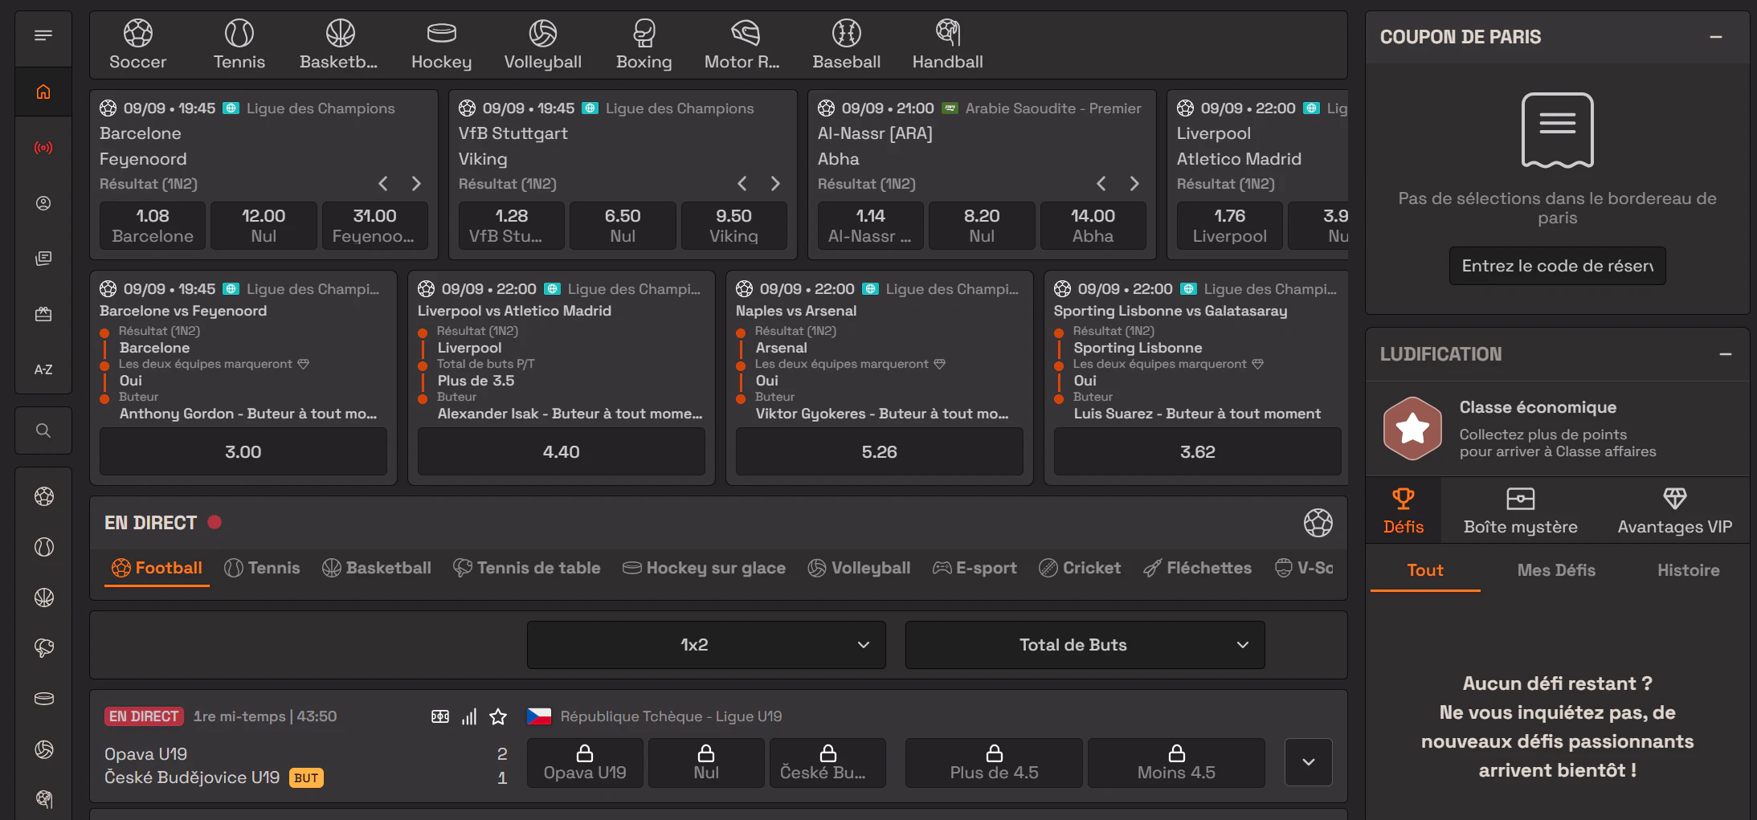This screenshot has height=820, width=1757.
Task: Select Tennis in the top sports bar
Action: (239, 45)
